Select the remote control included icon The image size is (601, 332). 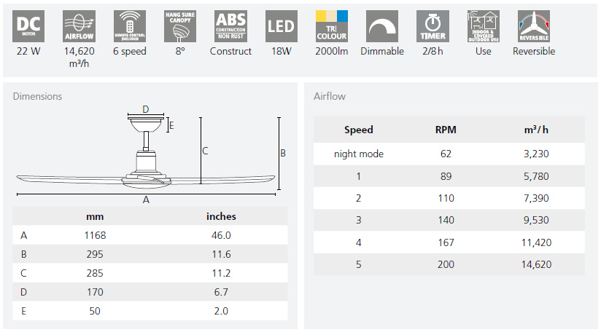click(130, 27)
